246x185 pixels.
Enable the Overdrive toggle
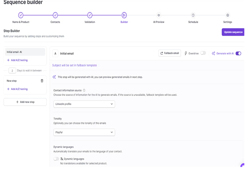coord(203,53)
